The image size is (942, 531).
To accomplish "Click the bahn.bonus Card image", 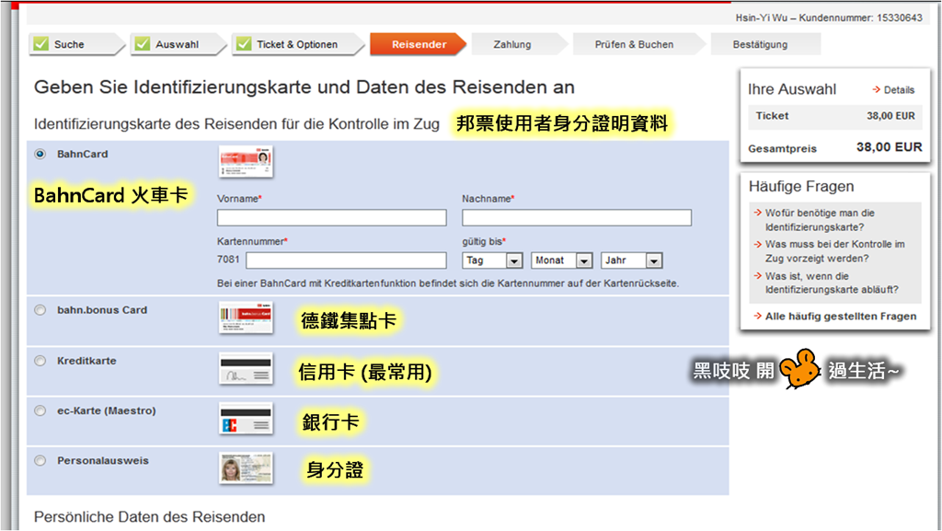I will [x=244, y=317].
